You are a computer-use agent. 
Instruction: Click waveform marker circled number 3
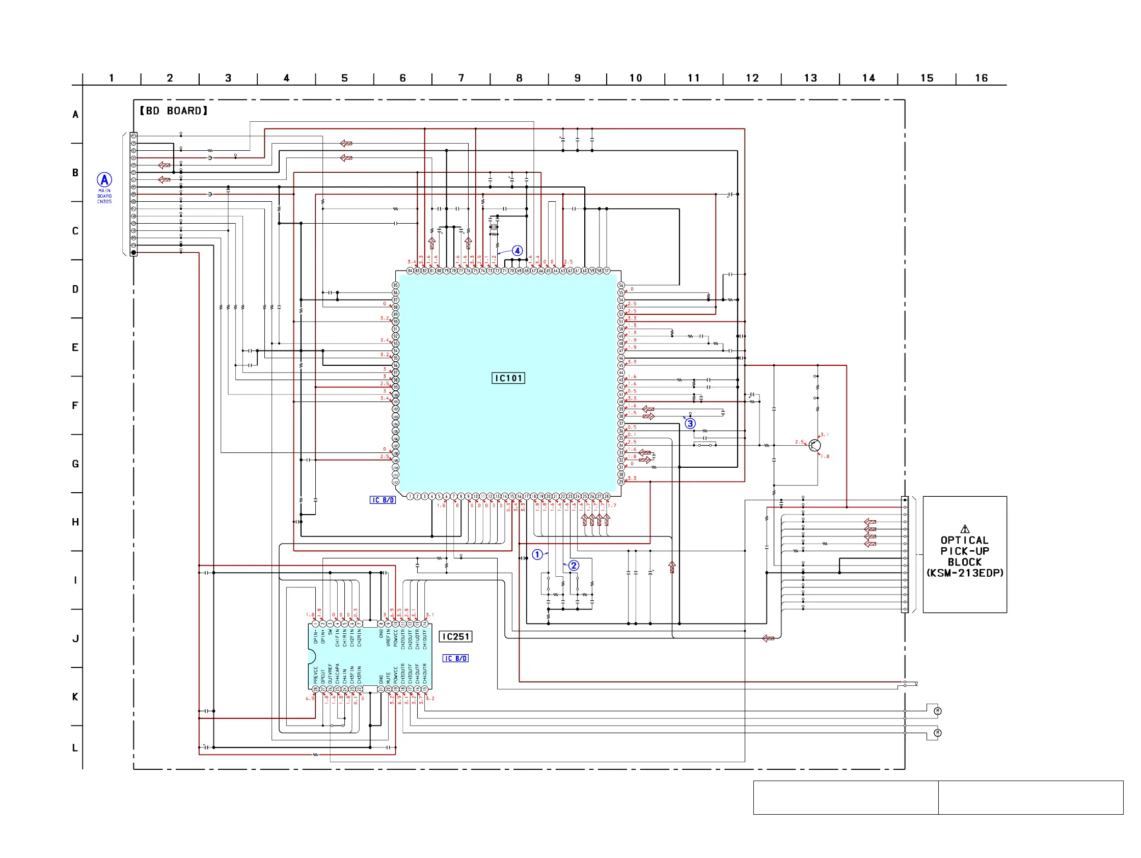690,423
